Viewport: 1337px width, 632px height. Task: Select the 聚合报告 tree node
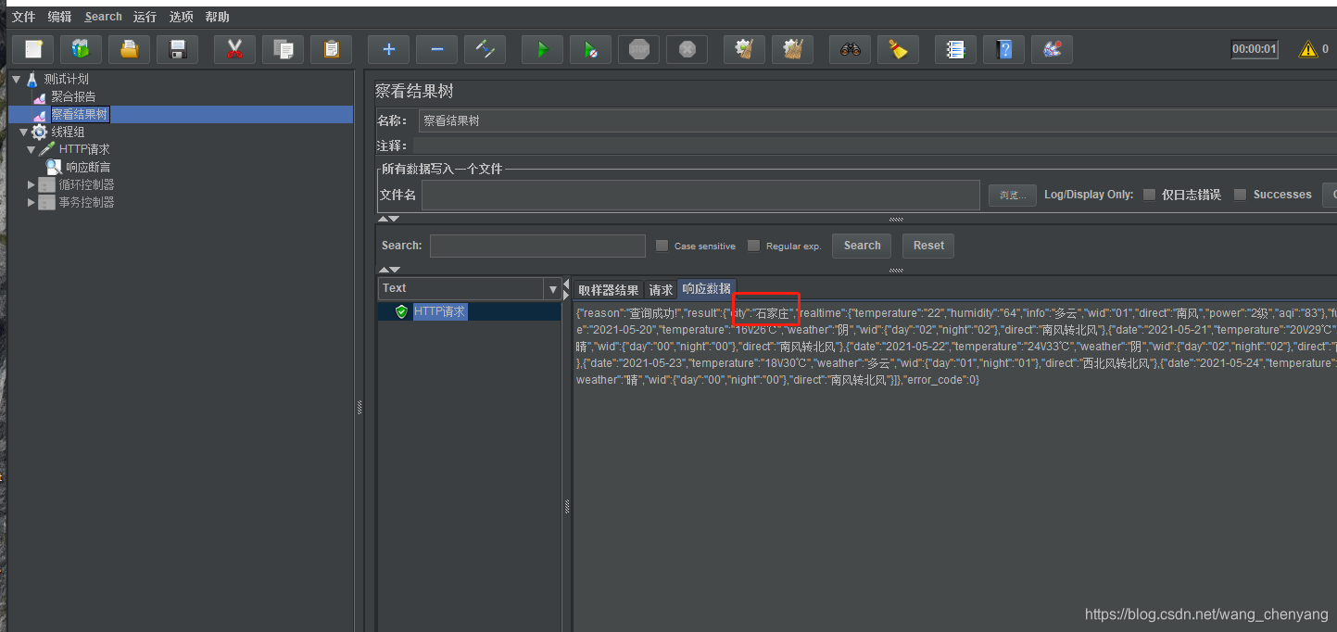pos(73,96)
